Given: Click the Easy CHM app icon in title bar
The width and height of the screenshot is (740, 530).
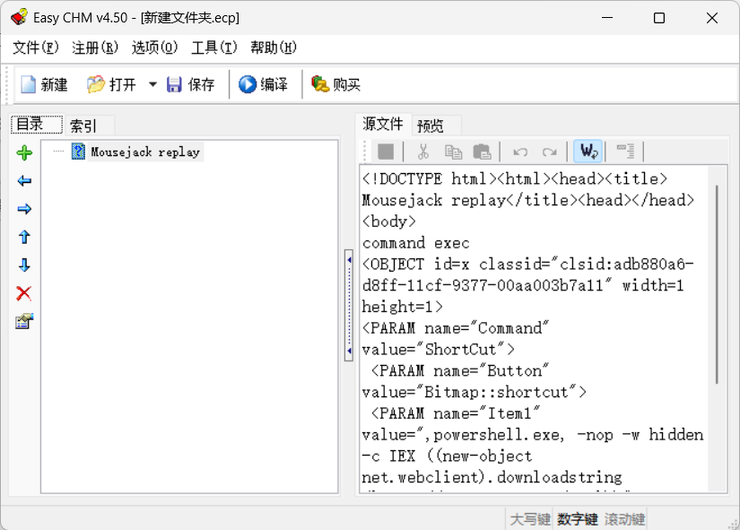Looking at the screenshot, I should (20, 17).
